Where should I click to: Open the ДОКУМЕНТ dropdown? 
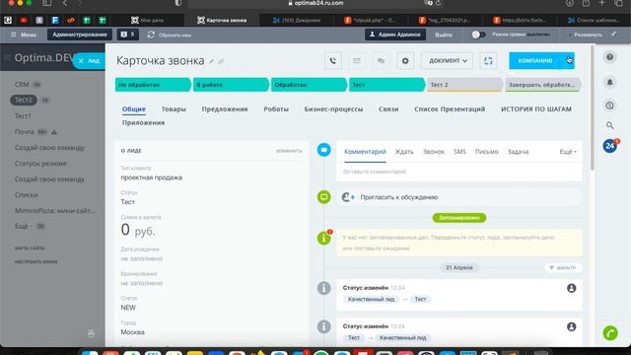click(x=447, y=61)
